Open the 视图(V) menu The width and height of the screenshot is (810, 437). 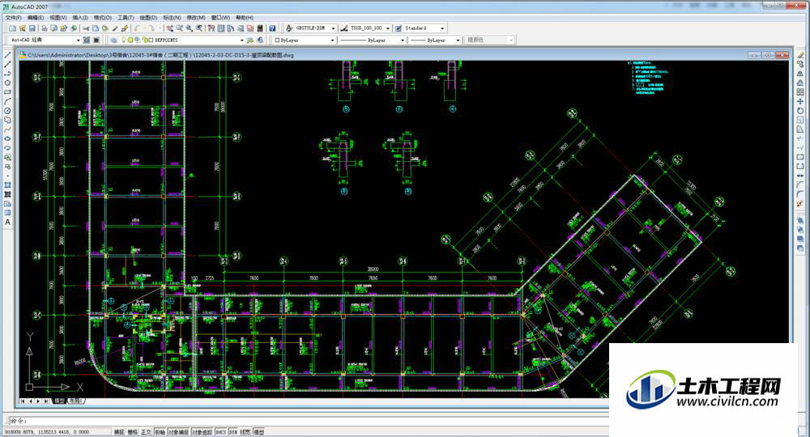coord(58,18)
